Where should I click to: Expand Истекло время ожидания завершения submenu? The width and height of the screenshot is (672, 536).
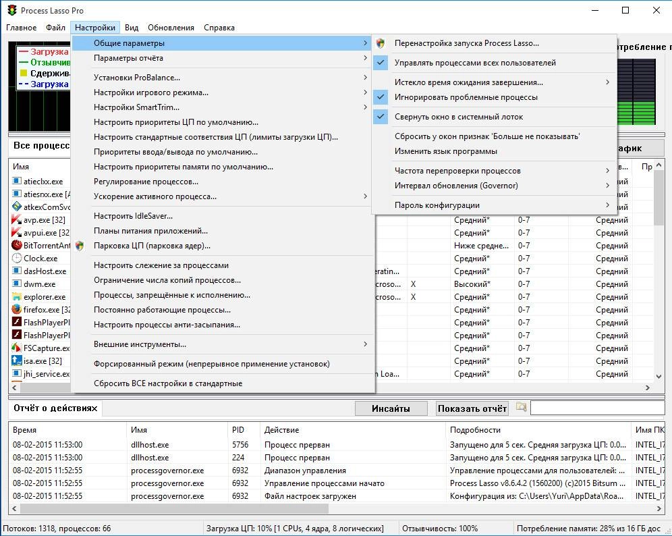pos(494,82)
